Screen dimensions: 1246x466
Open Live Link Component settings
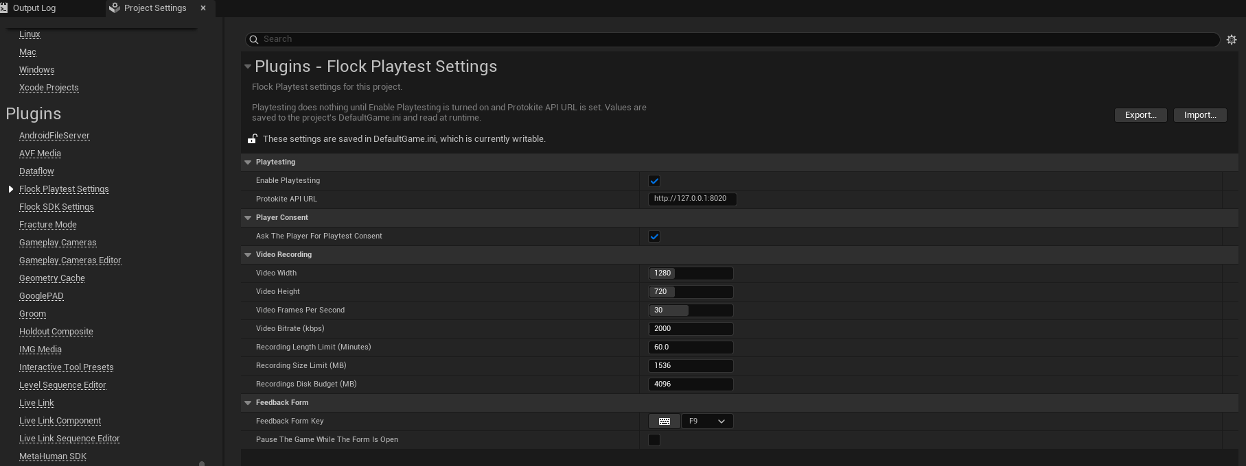(x=60, y=421)
